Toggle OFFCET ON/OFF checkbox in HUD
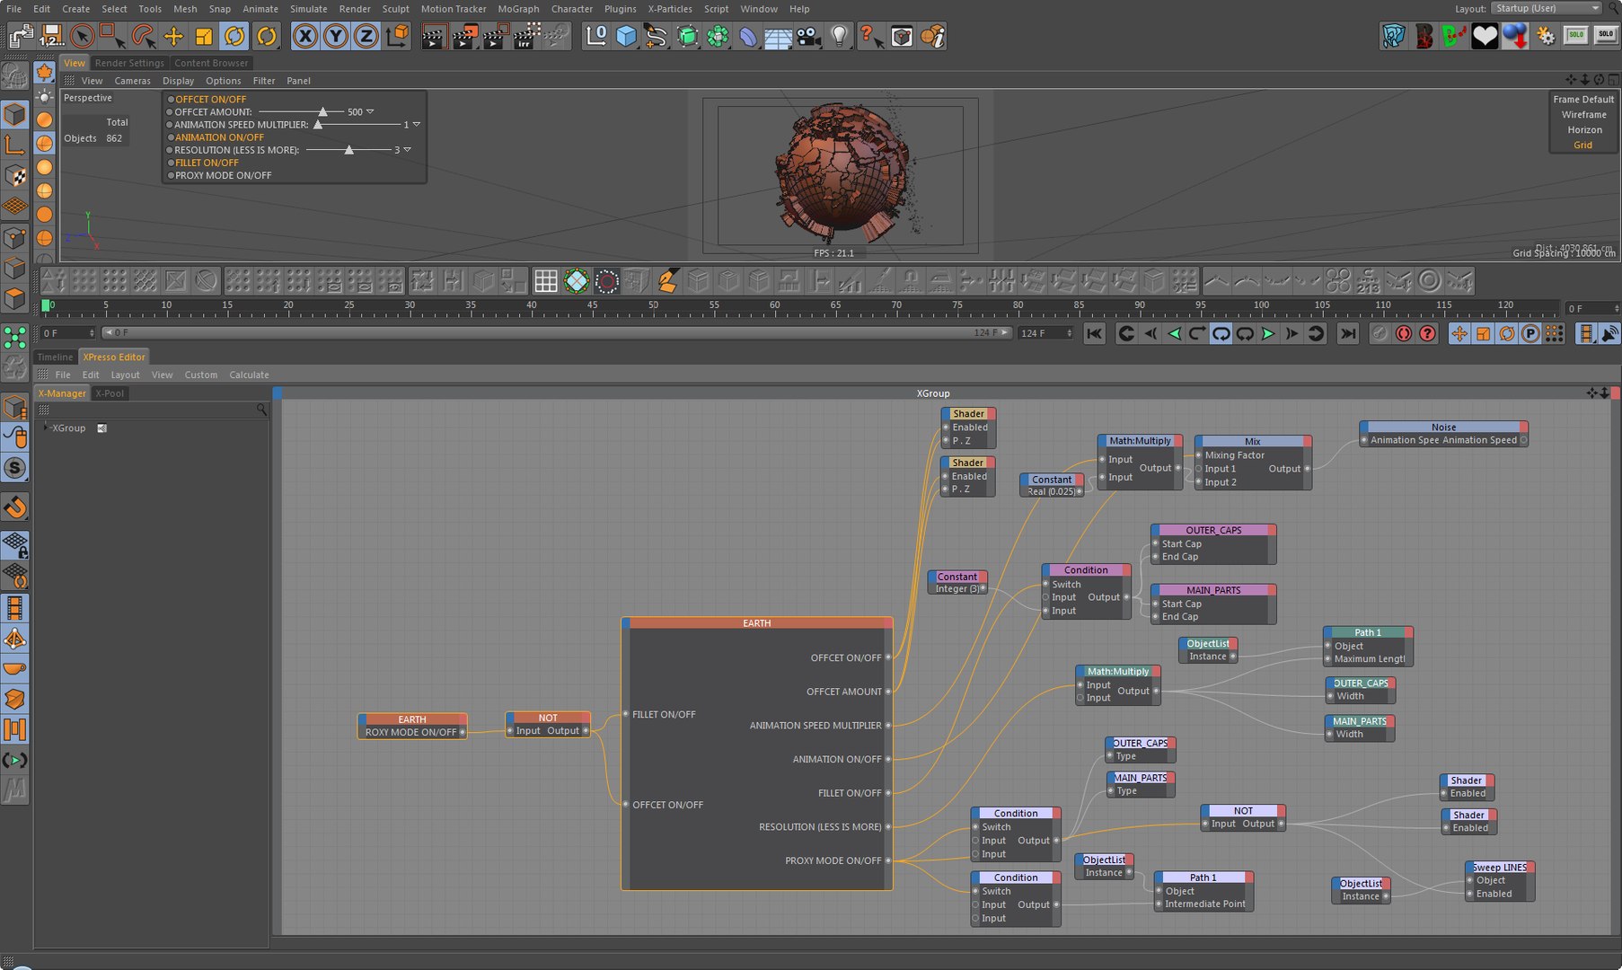Viewport: 1622px width, 970px height. click(170, 100)
